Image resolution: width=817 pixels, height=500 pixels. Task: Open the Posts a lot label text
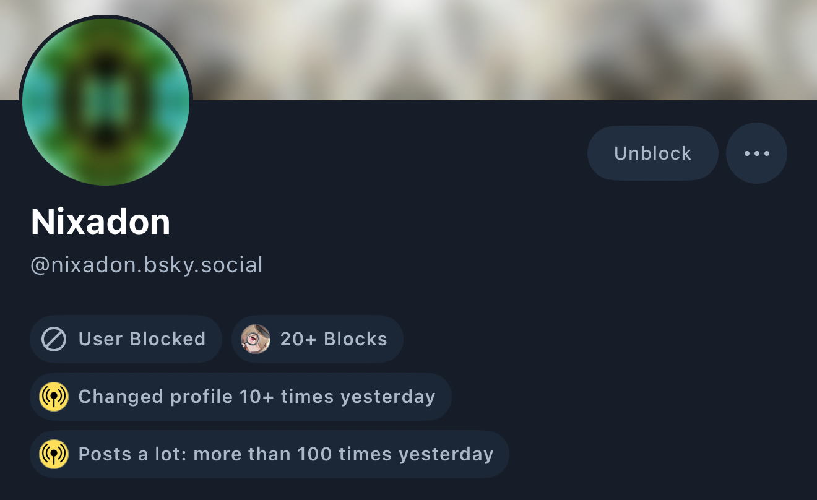(286, 454)
